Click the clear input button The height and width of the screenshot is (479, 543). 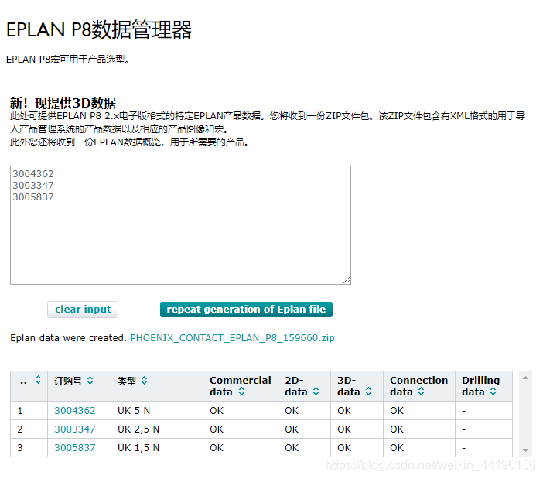pos(83,310)
